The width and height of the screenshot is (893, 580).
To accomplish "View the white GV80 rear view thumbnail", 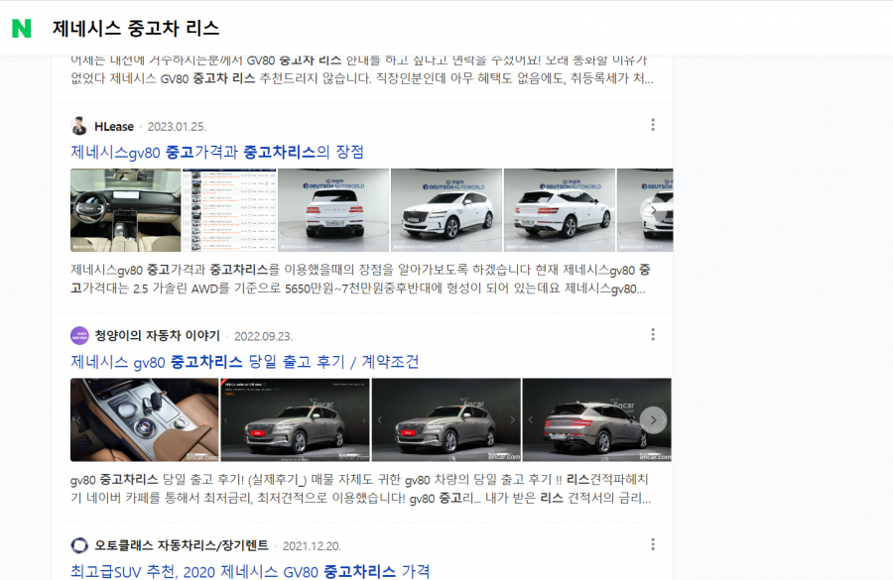I will (x=333, y=210).
